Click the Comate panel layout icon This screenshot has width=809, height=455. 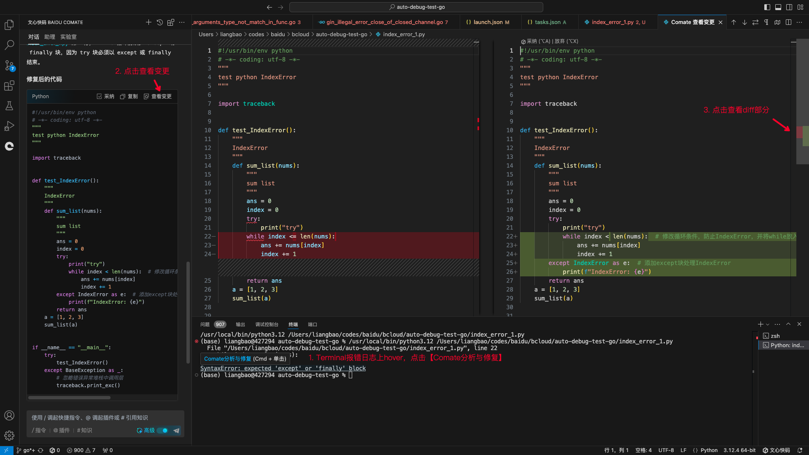pyautogui.click(x=171, y=22)
